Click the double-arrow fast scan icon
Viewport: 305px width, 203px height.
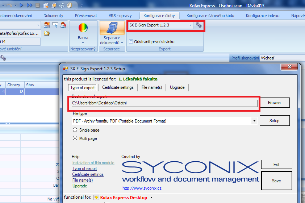[x=30, y=5]
